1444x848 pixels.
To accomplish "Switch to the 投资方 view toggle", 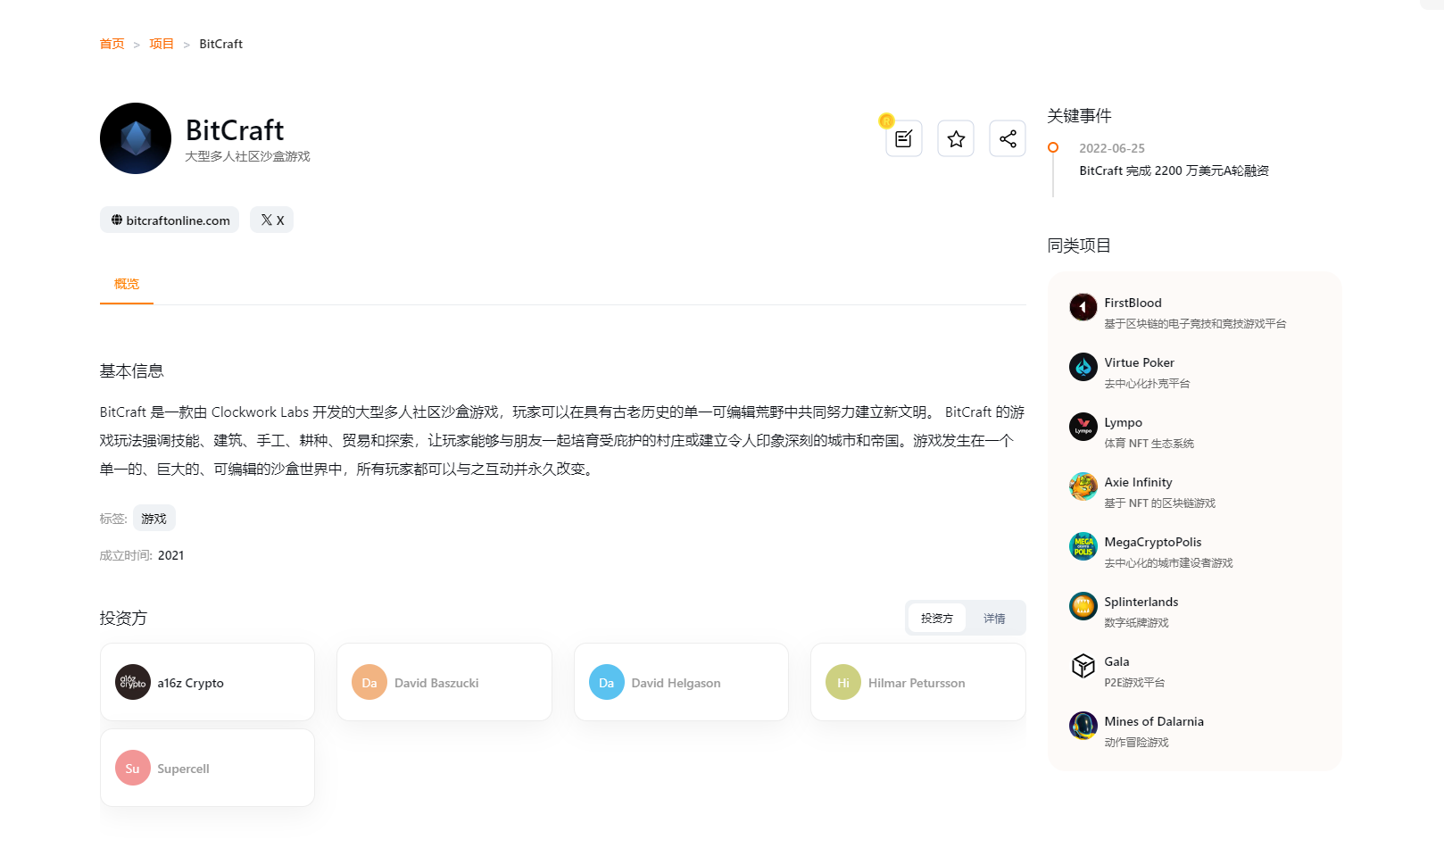I will pos(937,618).
